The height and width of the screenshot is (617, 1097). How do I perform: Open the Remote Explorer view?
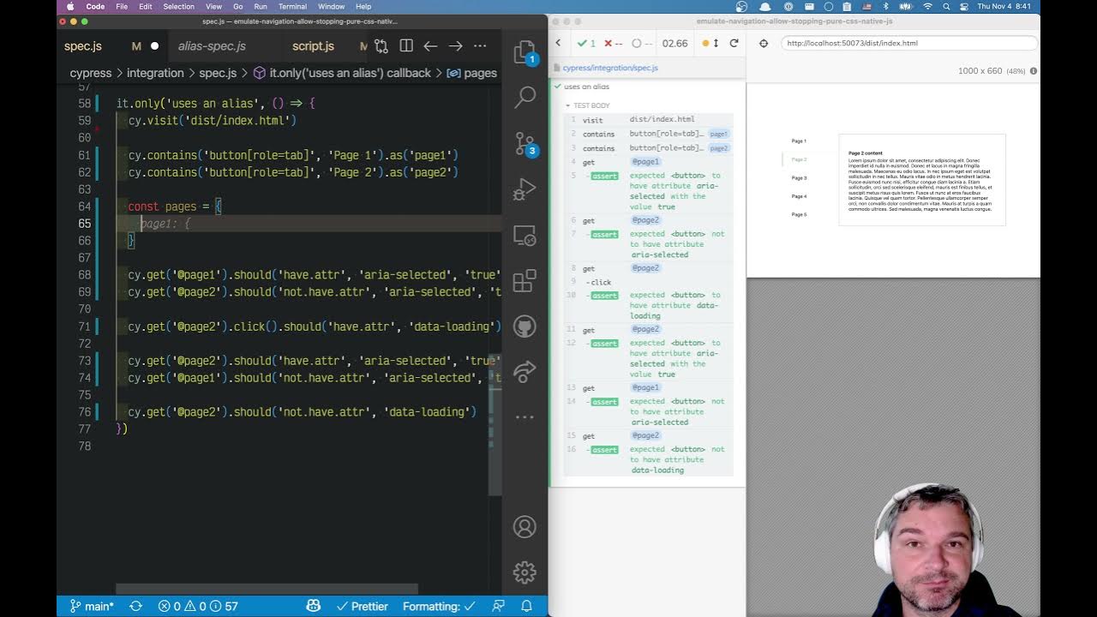525,236
